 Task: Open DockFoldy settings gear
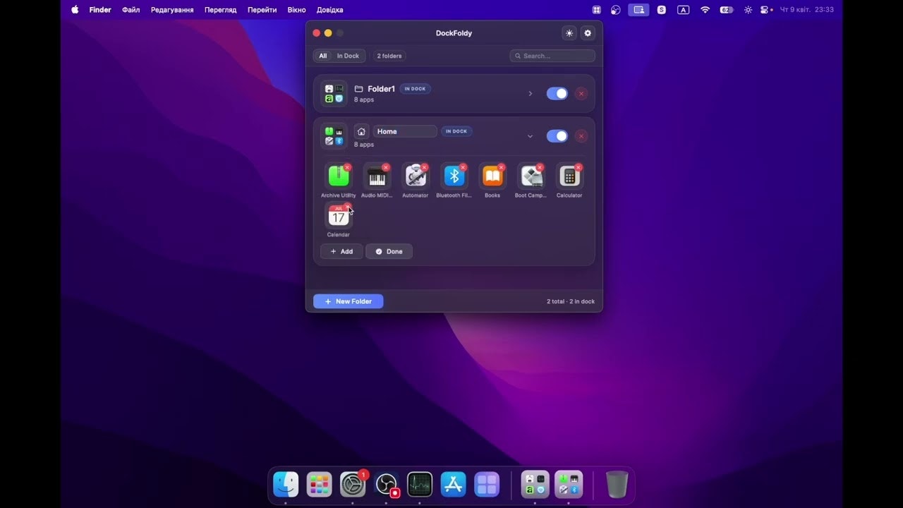pyautogui.click(x=588, y=33)
